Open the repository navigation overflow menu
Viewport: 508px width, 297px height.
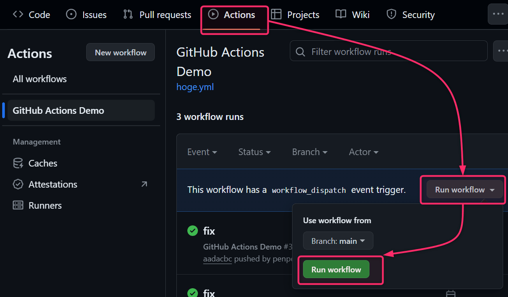(x=498, y=14)
